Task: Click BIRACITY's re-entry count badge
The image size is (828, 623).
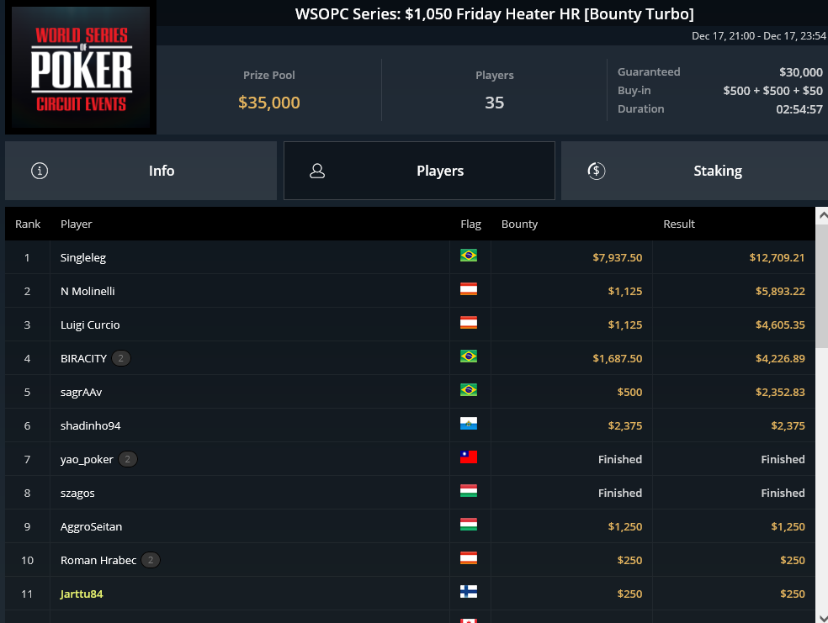Action: click(x=121, y=358)
